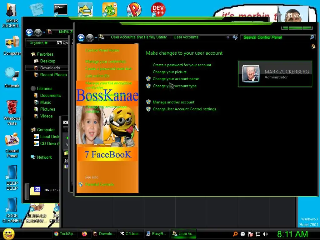Launch the Dev-C++ desktop shortcut

tap(158, 10)
